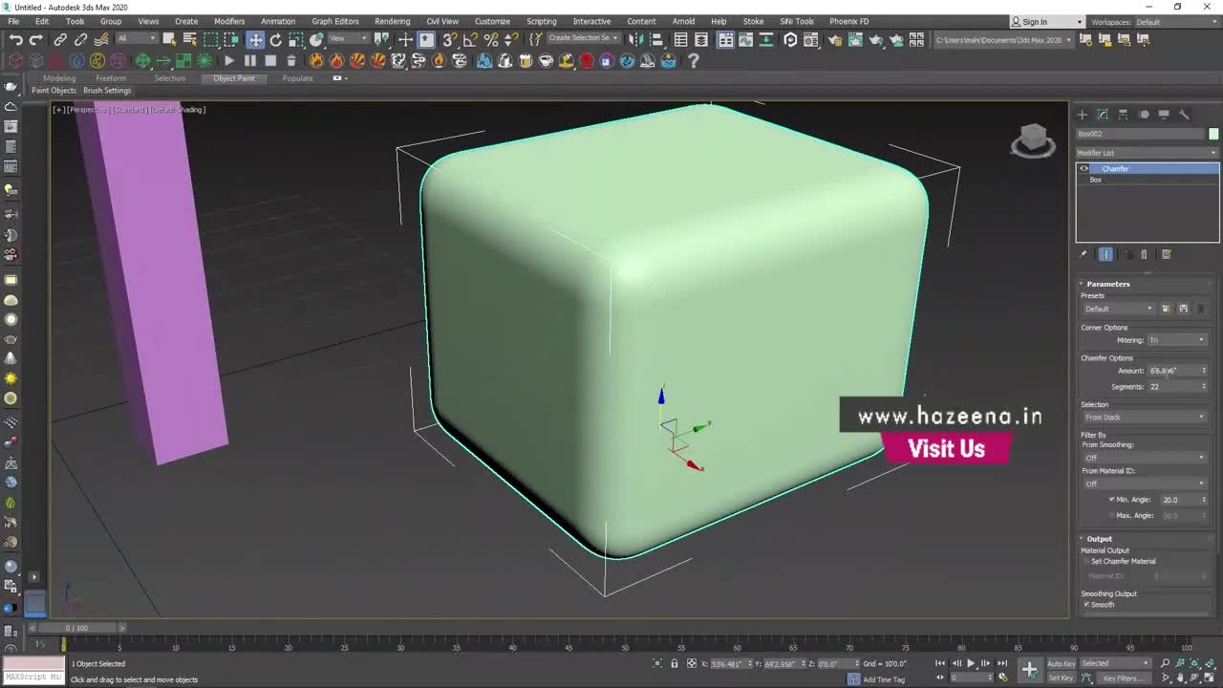The image size is (1223, 688).
Task: Click the Undo arrow icon
Action: click(x=15, y=39)
